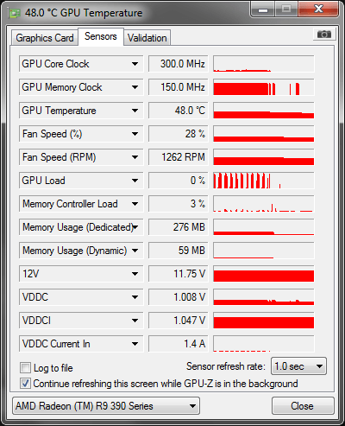This screenshot has height=426, width=345.
Task: Select the Sensors tab
Action: (101, 36)
